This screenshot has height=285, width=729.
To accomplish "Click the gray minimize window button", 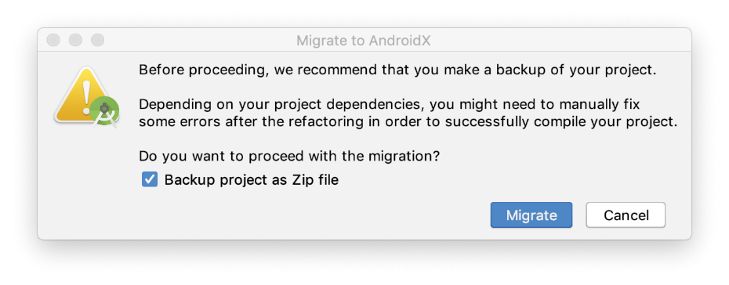I will (x=75, y=41).
